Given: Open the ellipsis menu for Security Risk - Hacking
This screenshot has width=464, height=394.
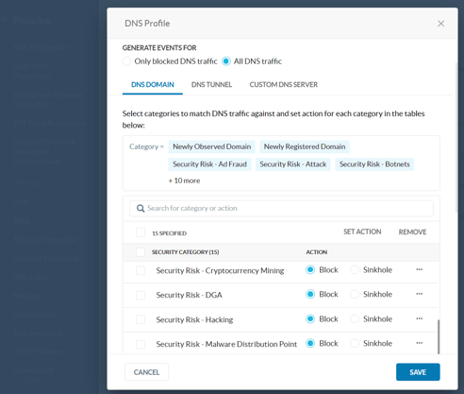Looking at the screenshot, I should pyautogui.click(x=419, y=318).
